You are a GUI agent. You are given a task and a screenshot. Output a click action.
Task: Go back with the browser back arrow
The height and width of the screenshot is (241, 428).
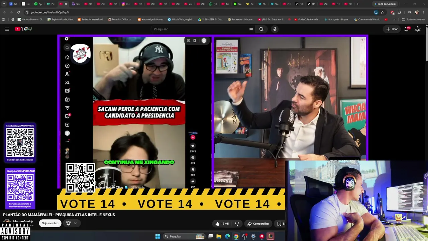[x=4, y=12]
